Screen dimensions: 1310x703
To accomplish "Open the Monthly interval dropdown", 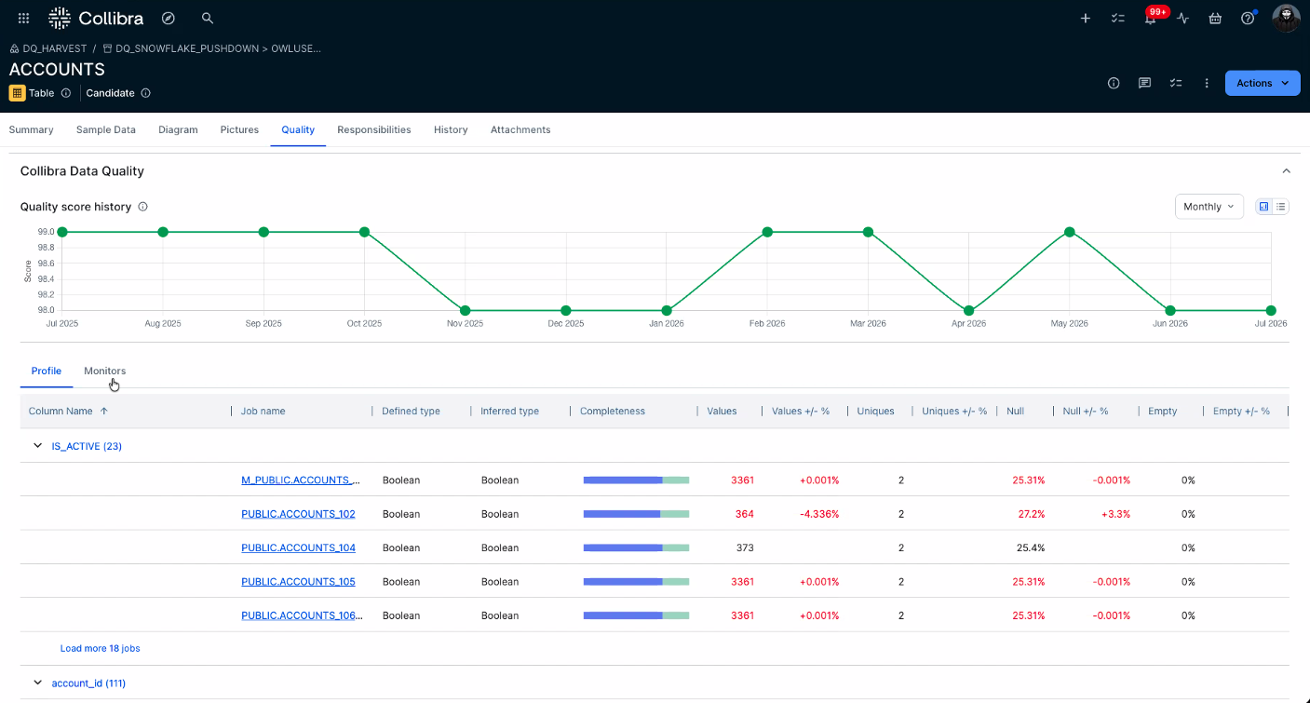I will (1209, 207).
